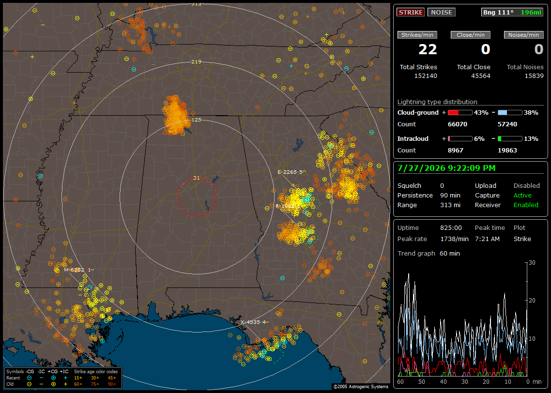This screenshot has width=551, height=393.
Task: Click the red positive cloud-ground bar
Action: tap(460, 113)
